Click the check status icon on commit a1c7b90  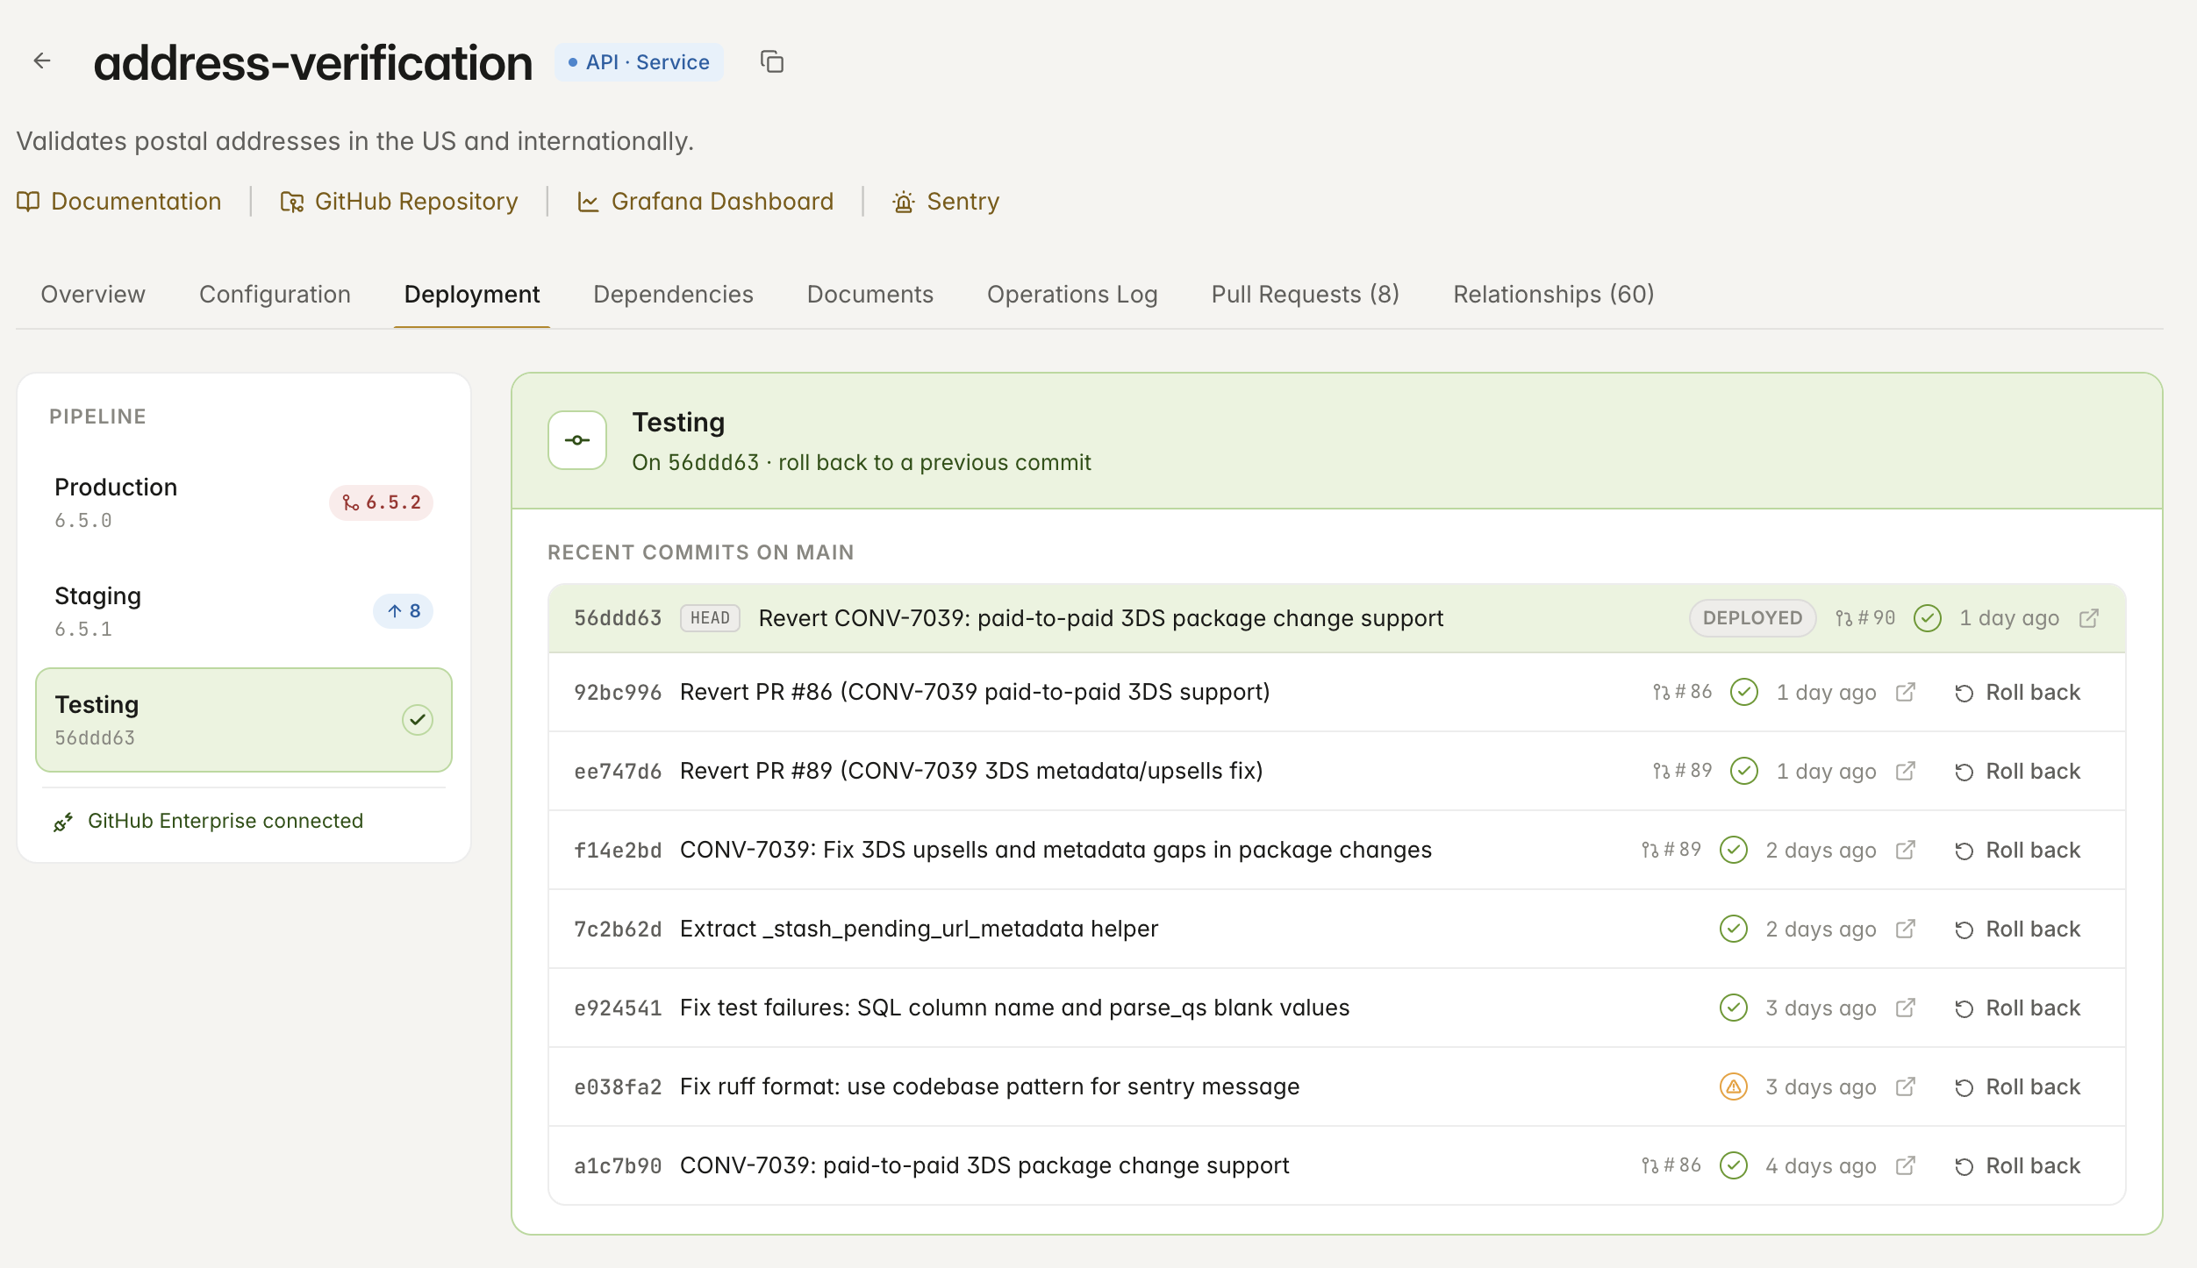1734,1165
